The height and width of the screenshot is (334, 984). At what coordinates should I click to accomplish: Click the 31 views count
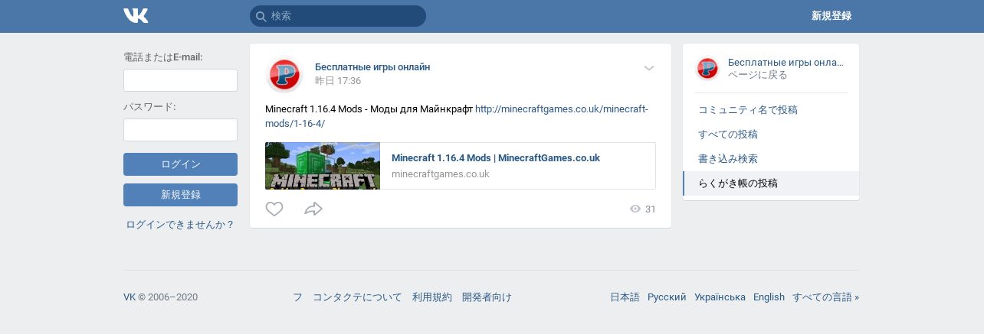click(x=651, y=209)
